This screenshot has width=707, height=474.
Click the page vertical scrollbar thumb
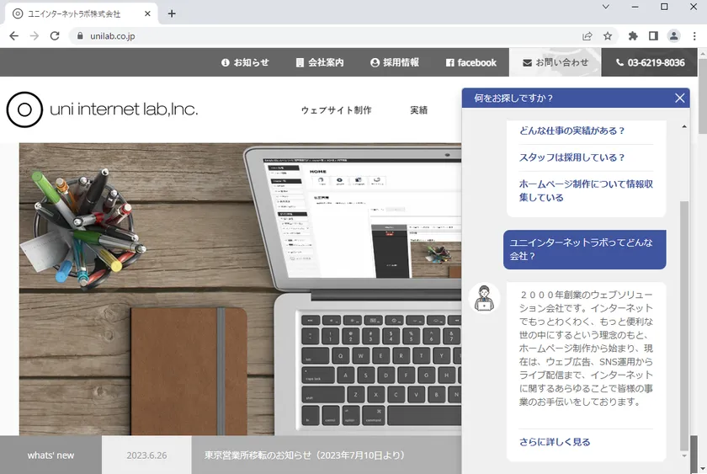click(703, 96)
